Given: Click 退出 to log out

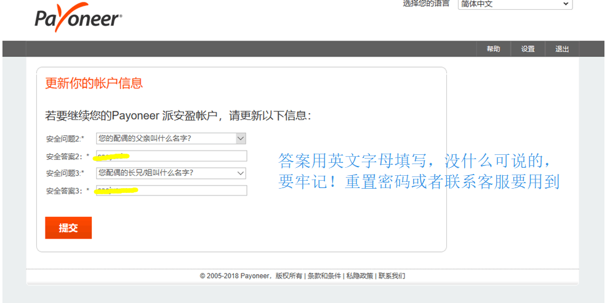Looking at the screenshot, I should coord(562,49).
